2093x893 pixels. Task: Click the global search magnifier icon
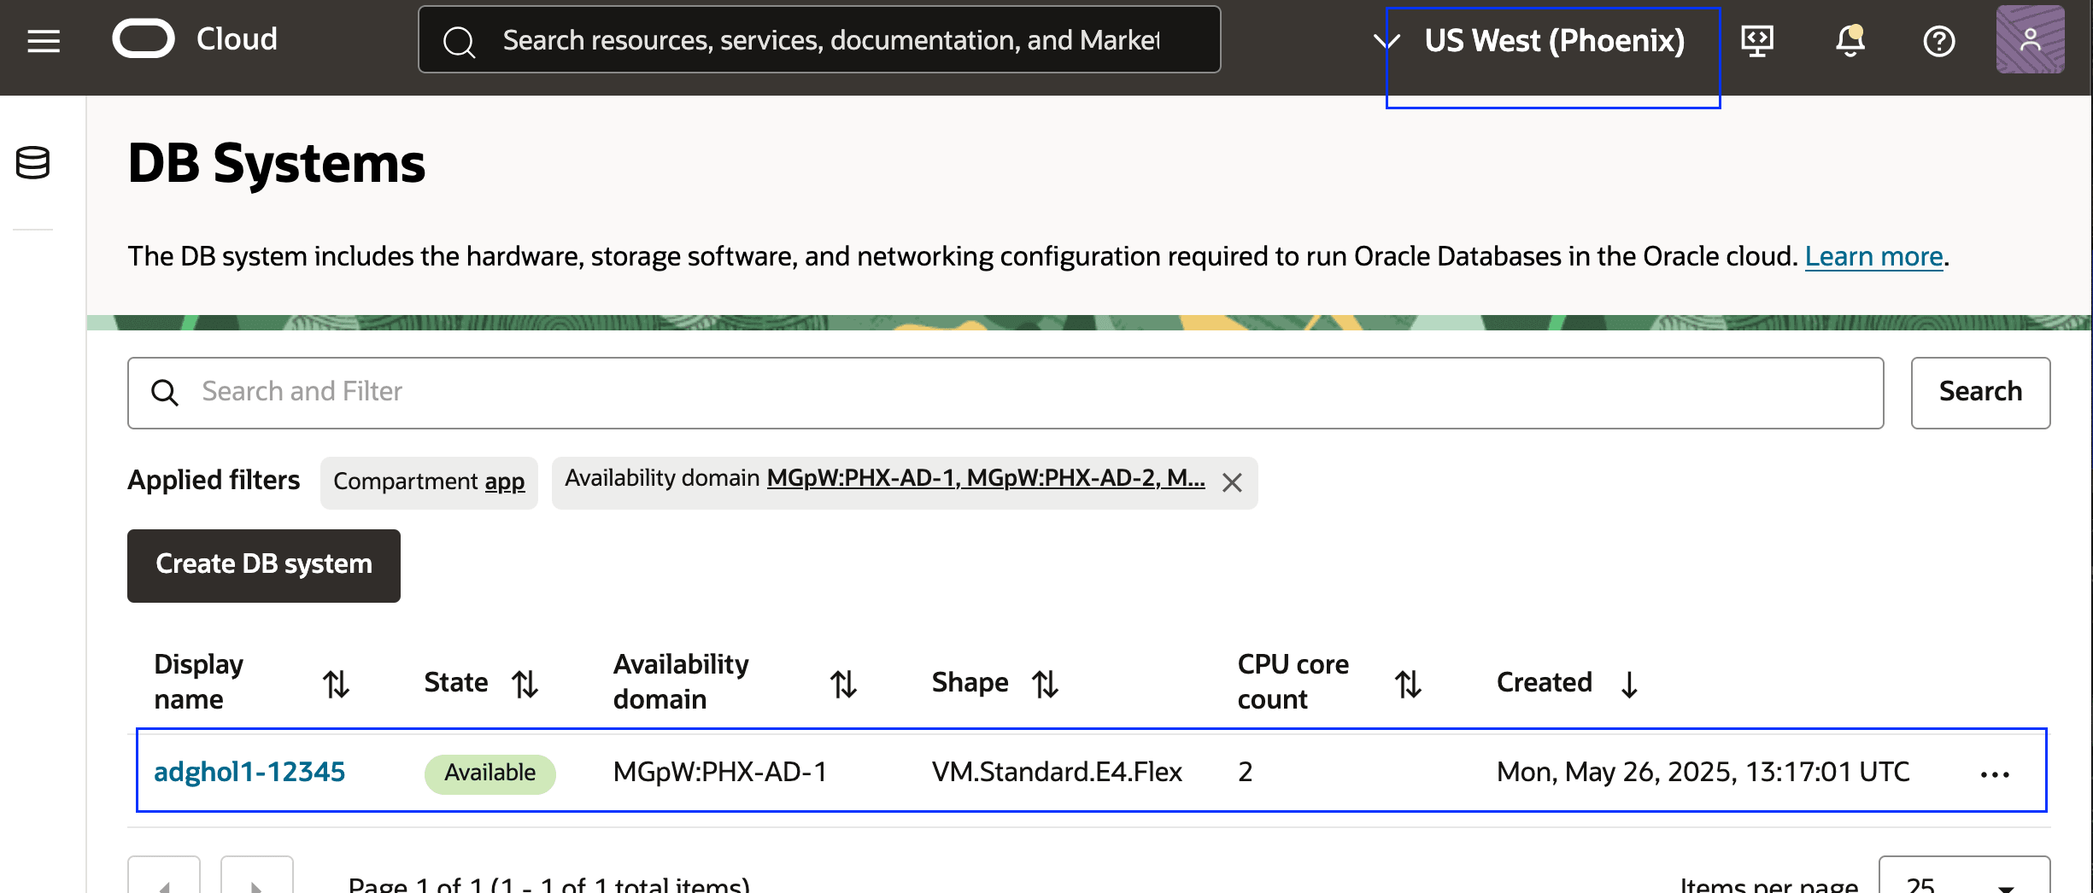(460, 41)
